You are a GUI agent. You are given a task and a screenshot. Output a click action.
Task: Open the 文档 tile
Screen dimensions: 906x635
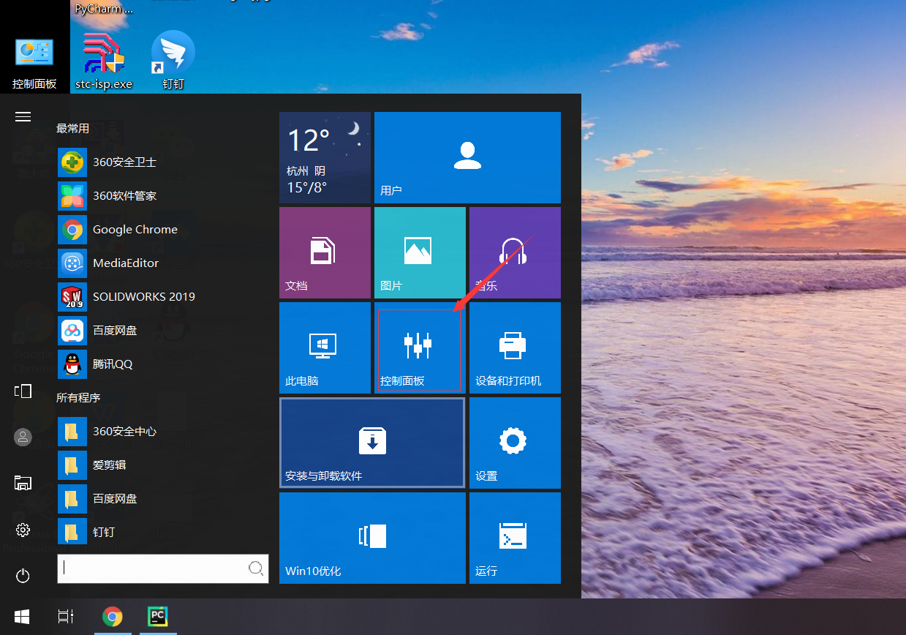(x=325, y=252)
